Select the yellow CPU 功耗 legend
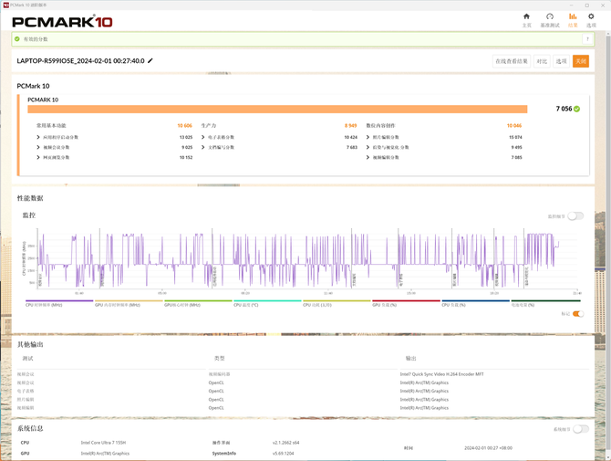The width and height of the screenshot is (611, 461). pos(337,303)
